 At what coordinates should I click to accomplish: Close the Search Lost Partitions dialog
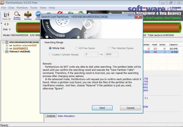tap(138, 17)
